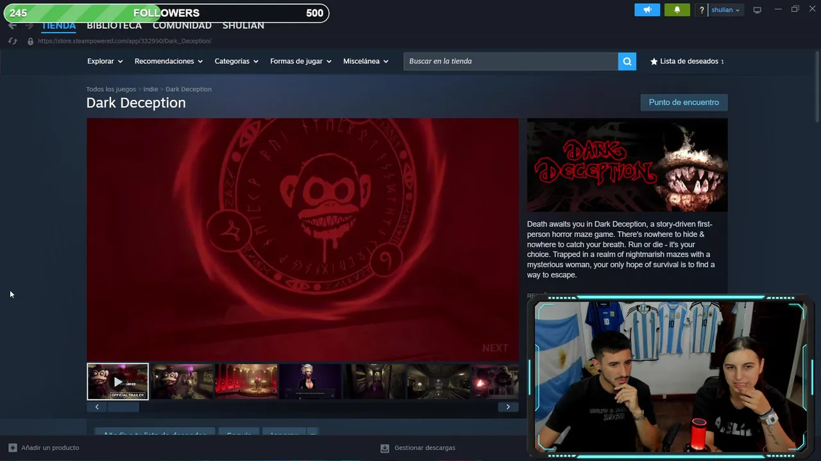Play the official trailer thumbnail
Viewport: 821px width, 461px height.
[x=117, y=382]
